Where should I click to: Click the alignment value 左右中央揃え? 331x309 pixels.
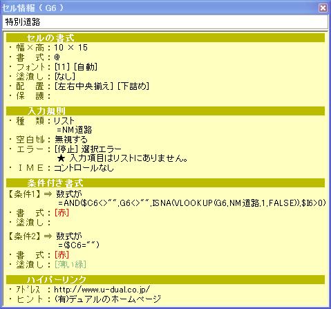coord(84,86)
